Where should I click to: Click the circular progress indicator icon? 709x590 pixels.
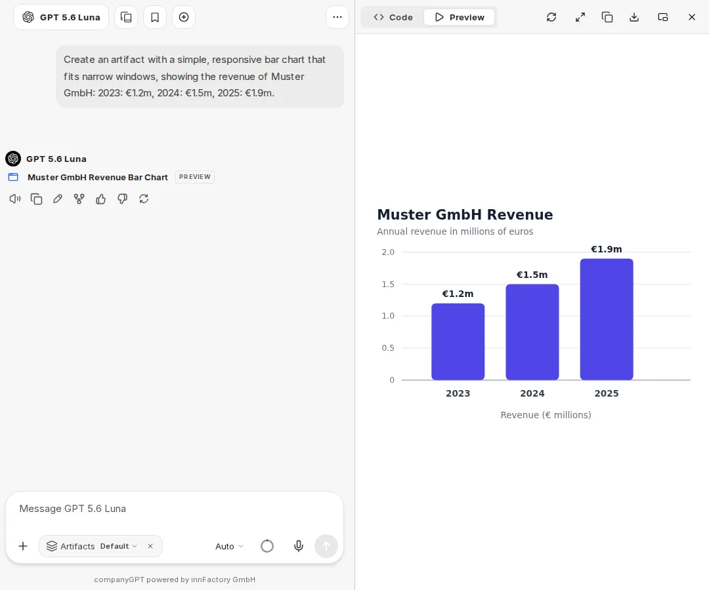(x=267, y=546)
